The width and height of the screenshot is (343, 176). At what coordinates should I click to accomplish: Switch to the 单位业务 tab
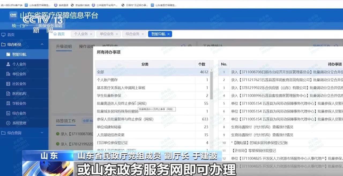pyautogui.click(x=107, y=34)
